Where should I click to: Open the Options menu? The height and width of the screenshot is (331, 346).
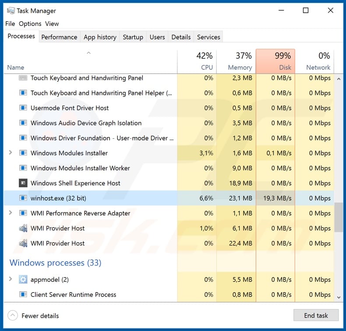[30, 24]
